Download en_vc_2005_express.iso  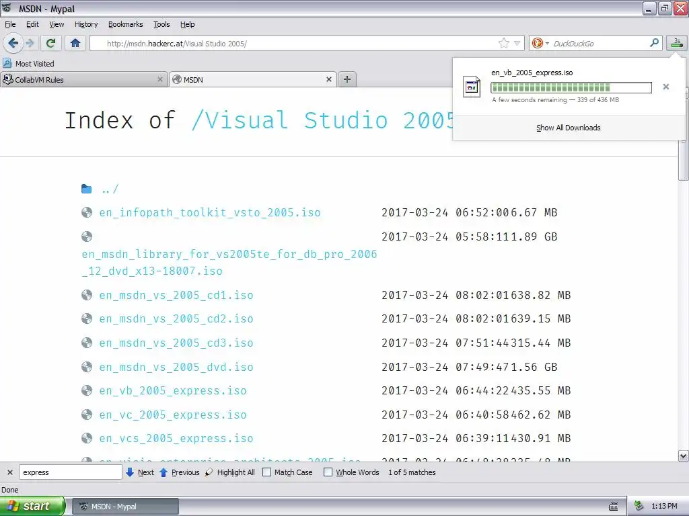pos(173,415)
